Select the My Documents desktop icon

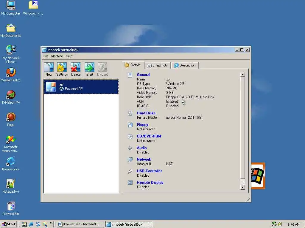pyautogui.click(x=11, y=31)
